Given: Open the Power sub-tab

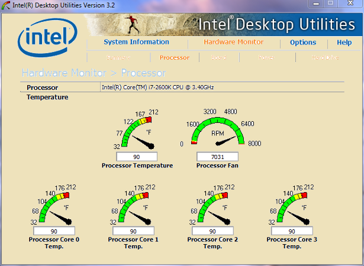Looking at the screenshot, I should tap(265, 58).
